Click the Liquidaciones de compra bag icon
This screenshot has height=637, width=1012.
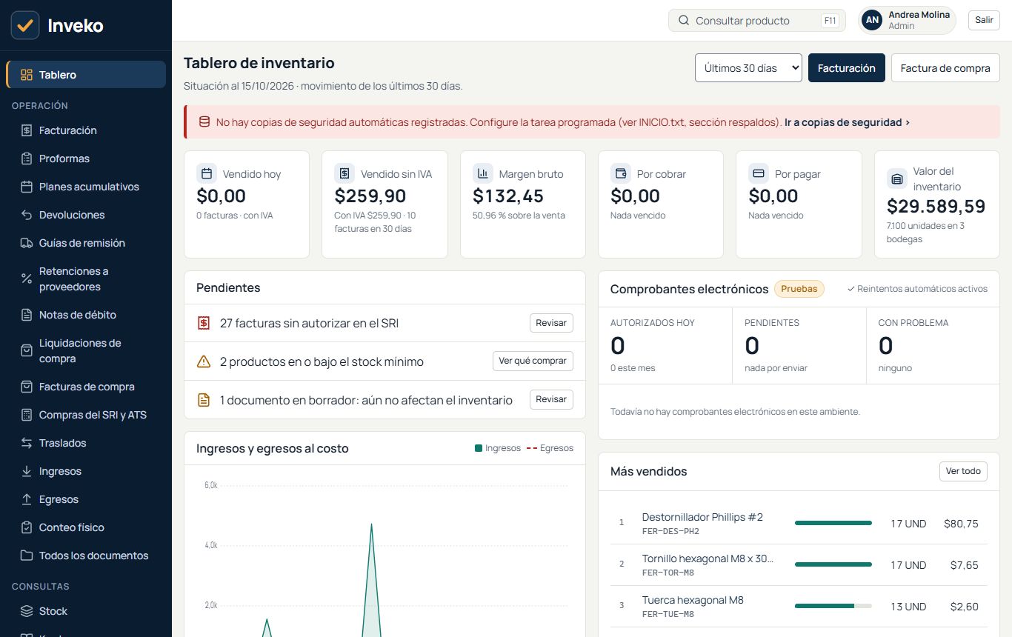27,350
